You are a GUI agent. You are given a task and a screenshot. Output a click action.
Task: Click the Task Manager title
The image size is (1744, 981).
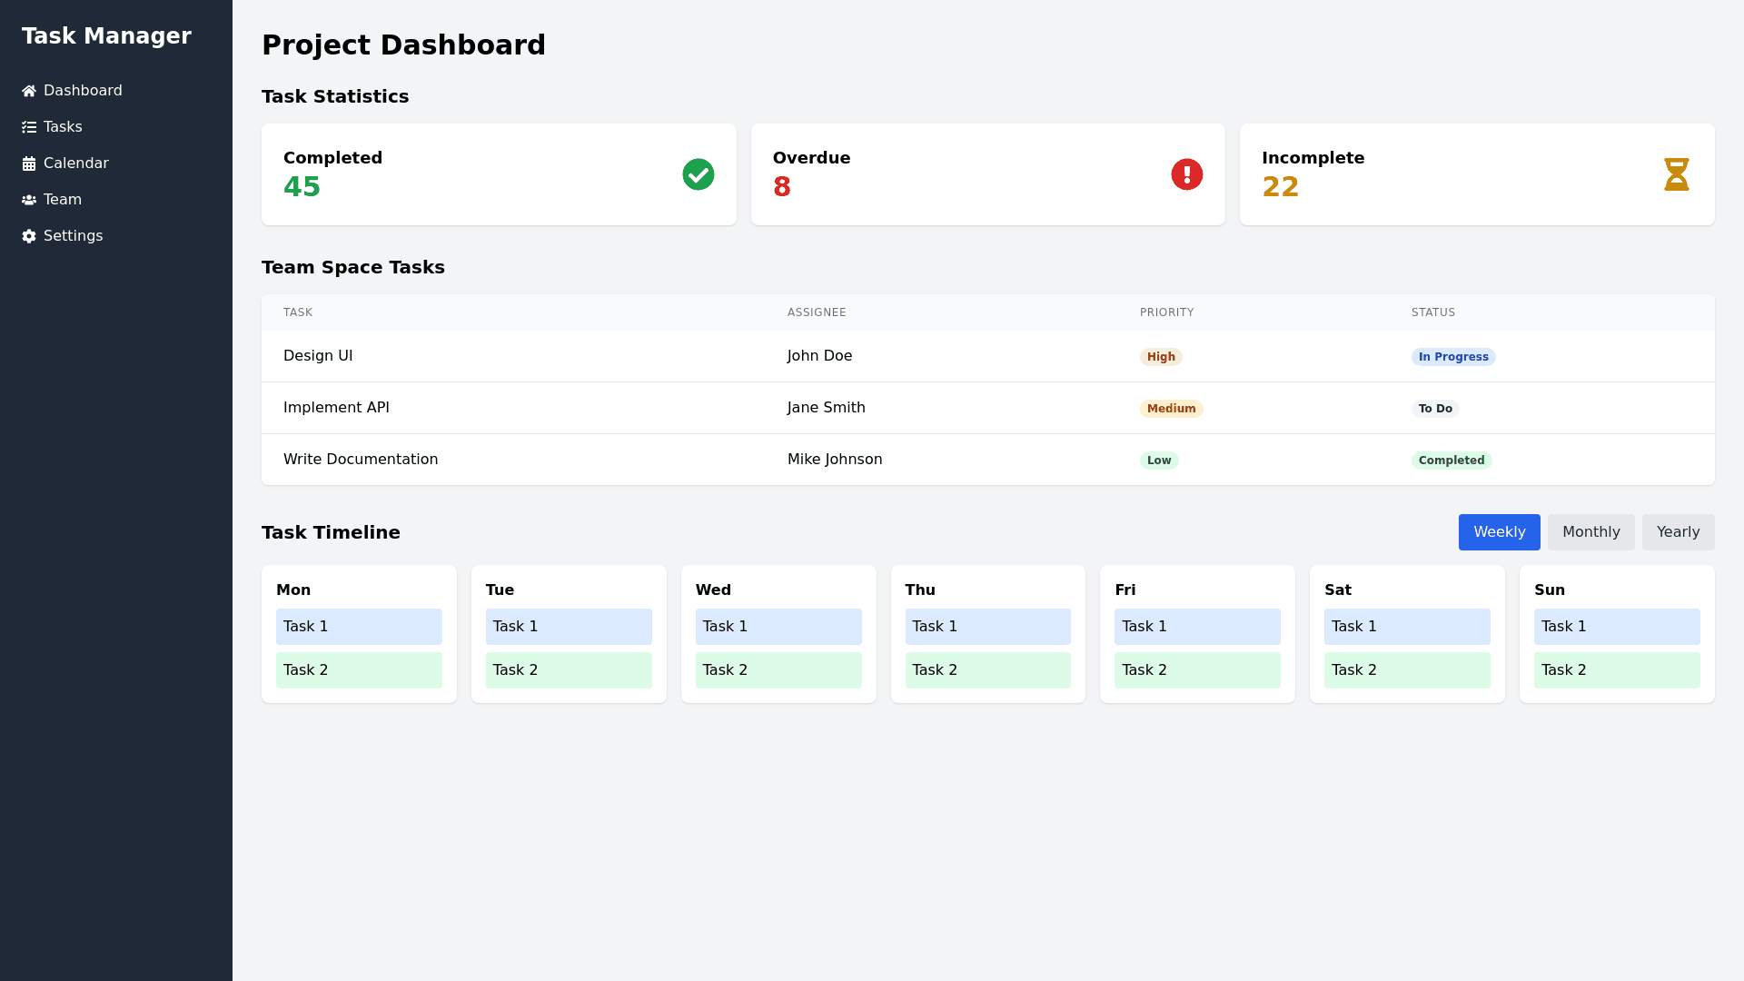106,36
